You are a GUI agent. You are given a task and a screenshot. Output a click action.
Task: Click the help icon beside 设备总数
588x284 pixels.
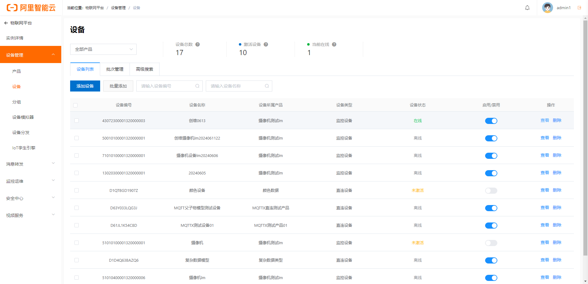pos(198,44)
